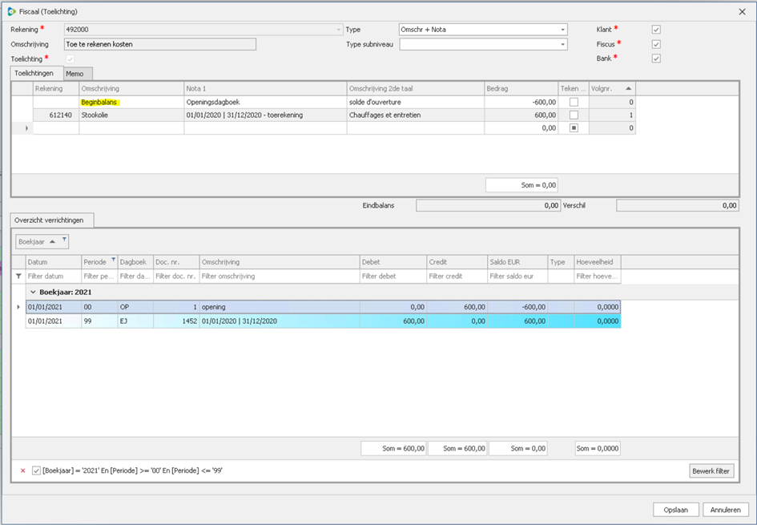Click the filter icon on the Boekjaar group chip
The height and width of the screenshot is (525, 757).
pyautogui.click(x=64, y=240)
